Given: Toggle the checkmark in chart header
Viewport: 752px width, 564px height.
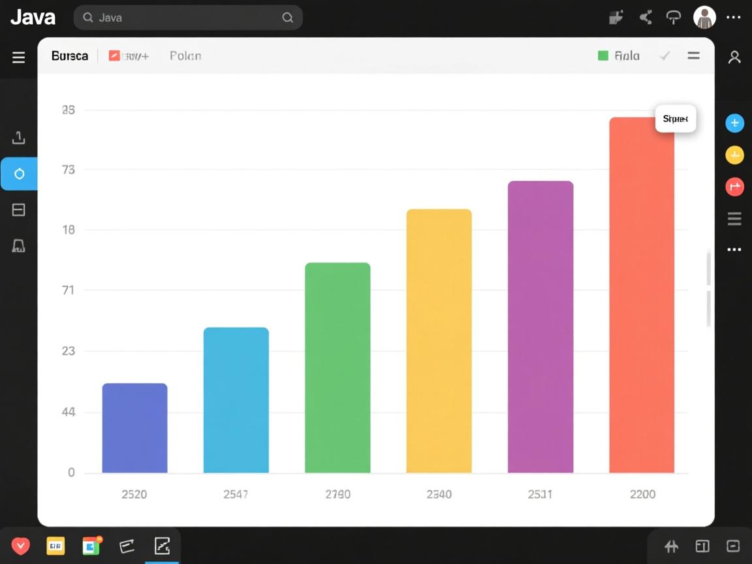Looking at the screenshot, I should click(665, 56).
